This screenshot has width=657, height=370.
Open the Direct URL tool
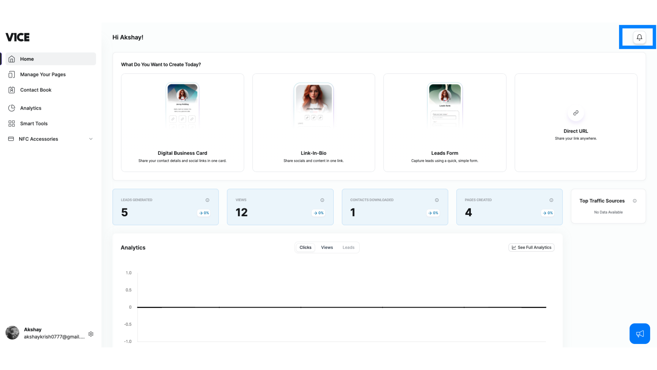576,122
